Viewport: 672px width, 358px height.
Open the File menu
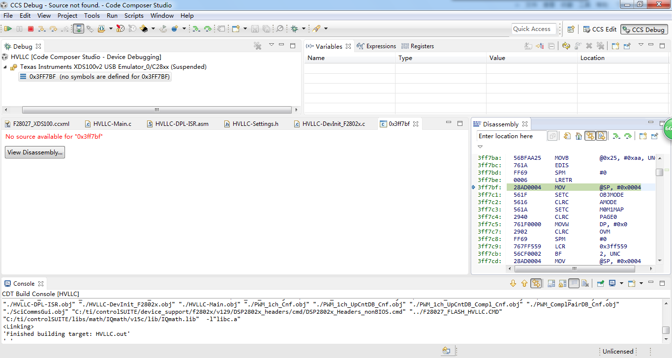pos(8,16)
